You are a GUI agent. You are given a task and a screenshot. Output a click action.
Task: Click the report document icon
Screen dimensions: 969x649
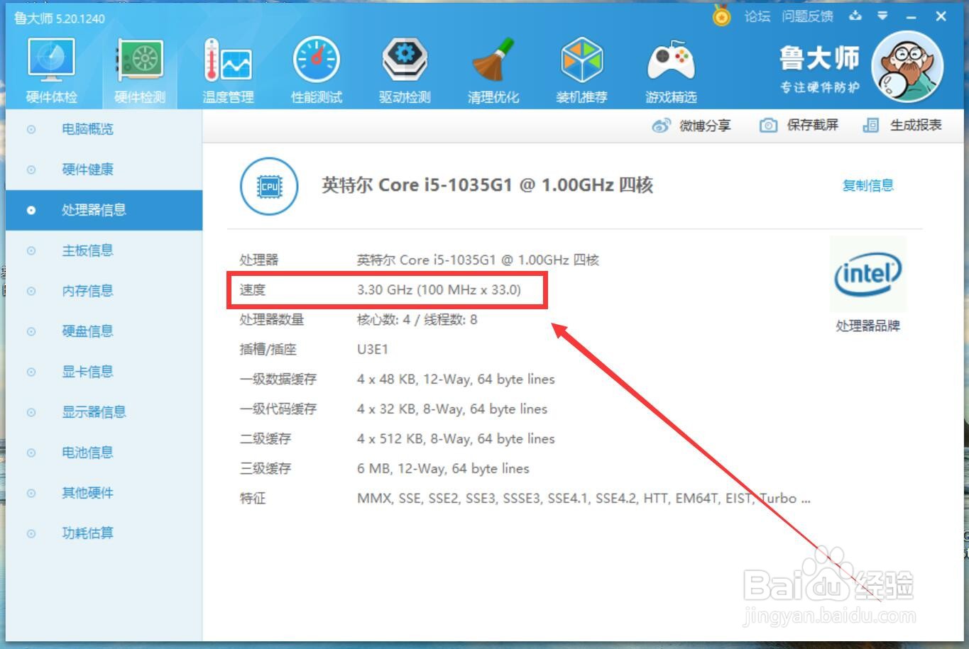[870, 126]
